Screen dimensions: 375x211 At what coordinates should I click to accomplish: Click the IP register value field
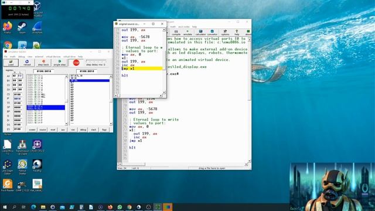pos(18,98)
